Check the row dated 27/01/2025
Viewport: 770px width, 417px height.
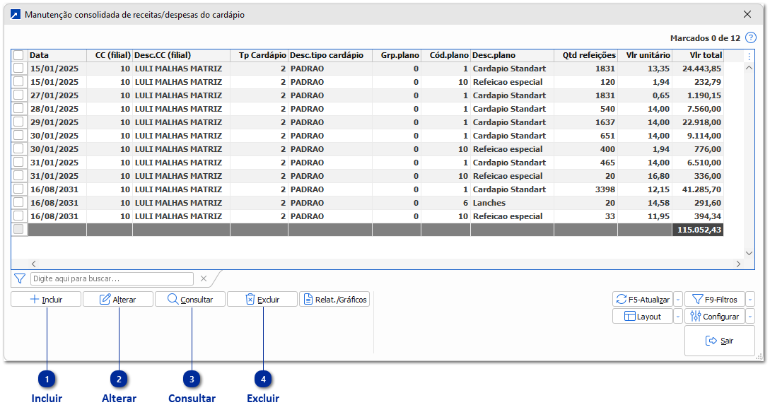(18, 95)
